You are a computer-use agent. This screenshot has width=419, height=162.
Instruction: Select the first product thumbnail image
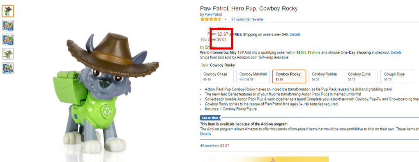(x=8, y=11)
